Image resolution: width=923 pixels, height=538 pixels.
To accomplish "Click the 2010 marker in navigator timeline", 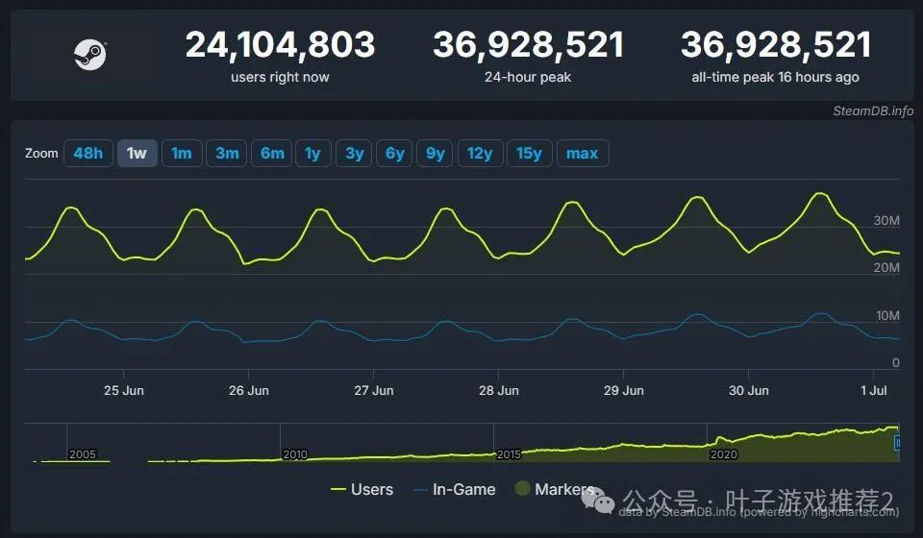I will pyautogui.click(x=295, y=454).
